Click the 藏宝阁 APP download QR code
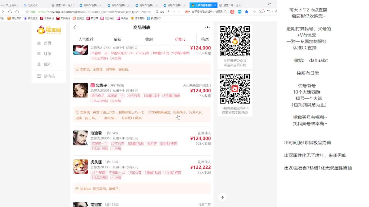The width and height of the screenshot is (369, 207). (x=235, y=89)
